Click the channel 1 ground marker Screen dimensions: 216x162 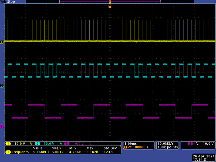(2, 42)
